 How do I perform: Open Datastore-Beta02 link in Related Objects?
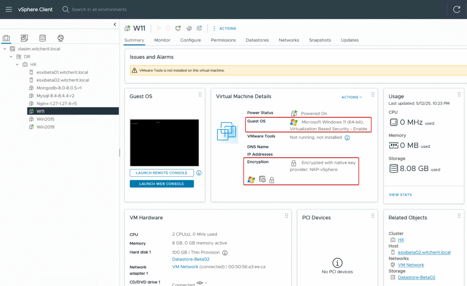[x=416, y=277]
